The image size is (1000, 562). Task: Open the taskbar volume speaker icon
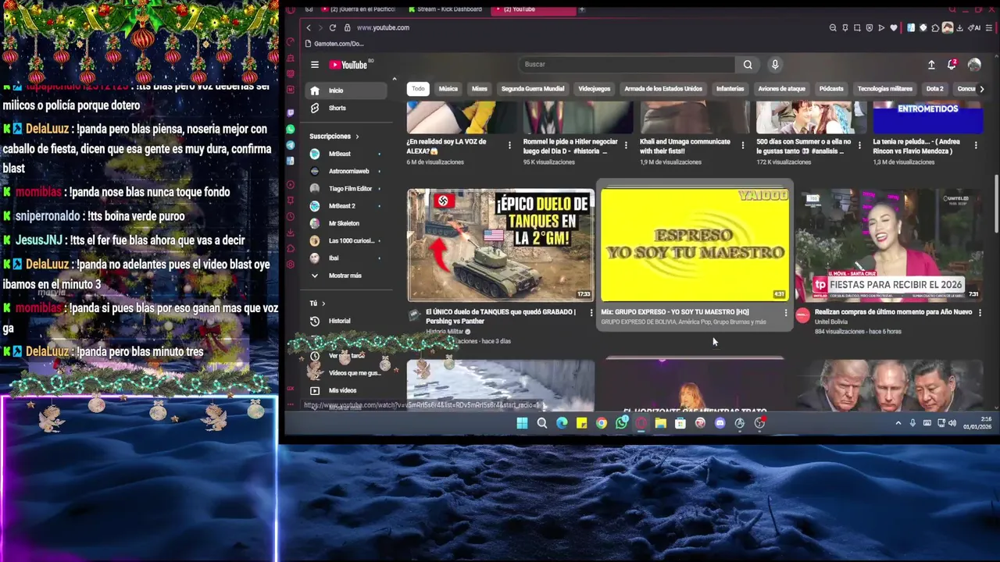pyautogui.click(x=952, y=423)
